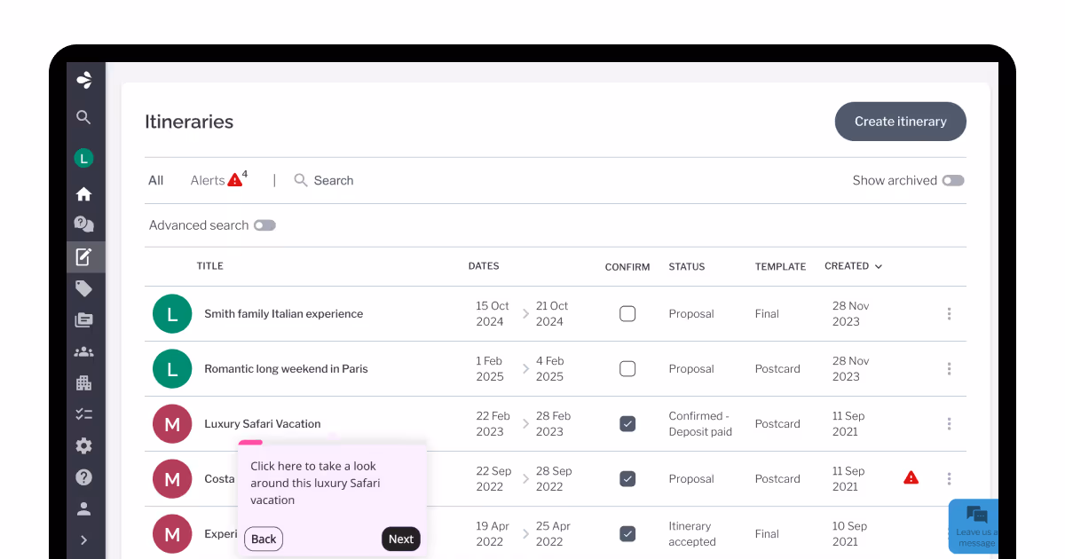Open the Smith family Italian experience itinerary
The width and height of the screenshot is (1065, 559).
pyautogui.click(x=284, y=314)
